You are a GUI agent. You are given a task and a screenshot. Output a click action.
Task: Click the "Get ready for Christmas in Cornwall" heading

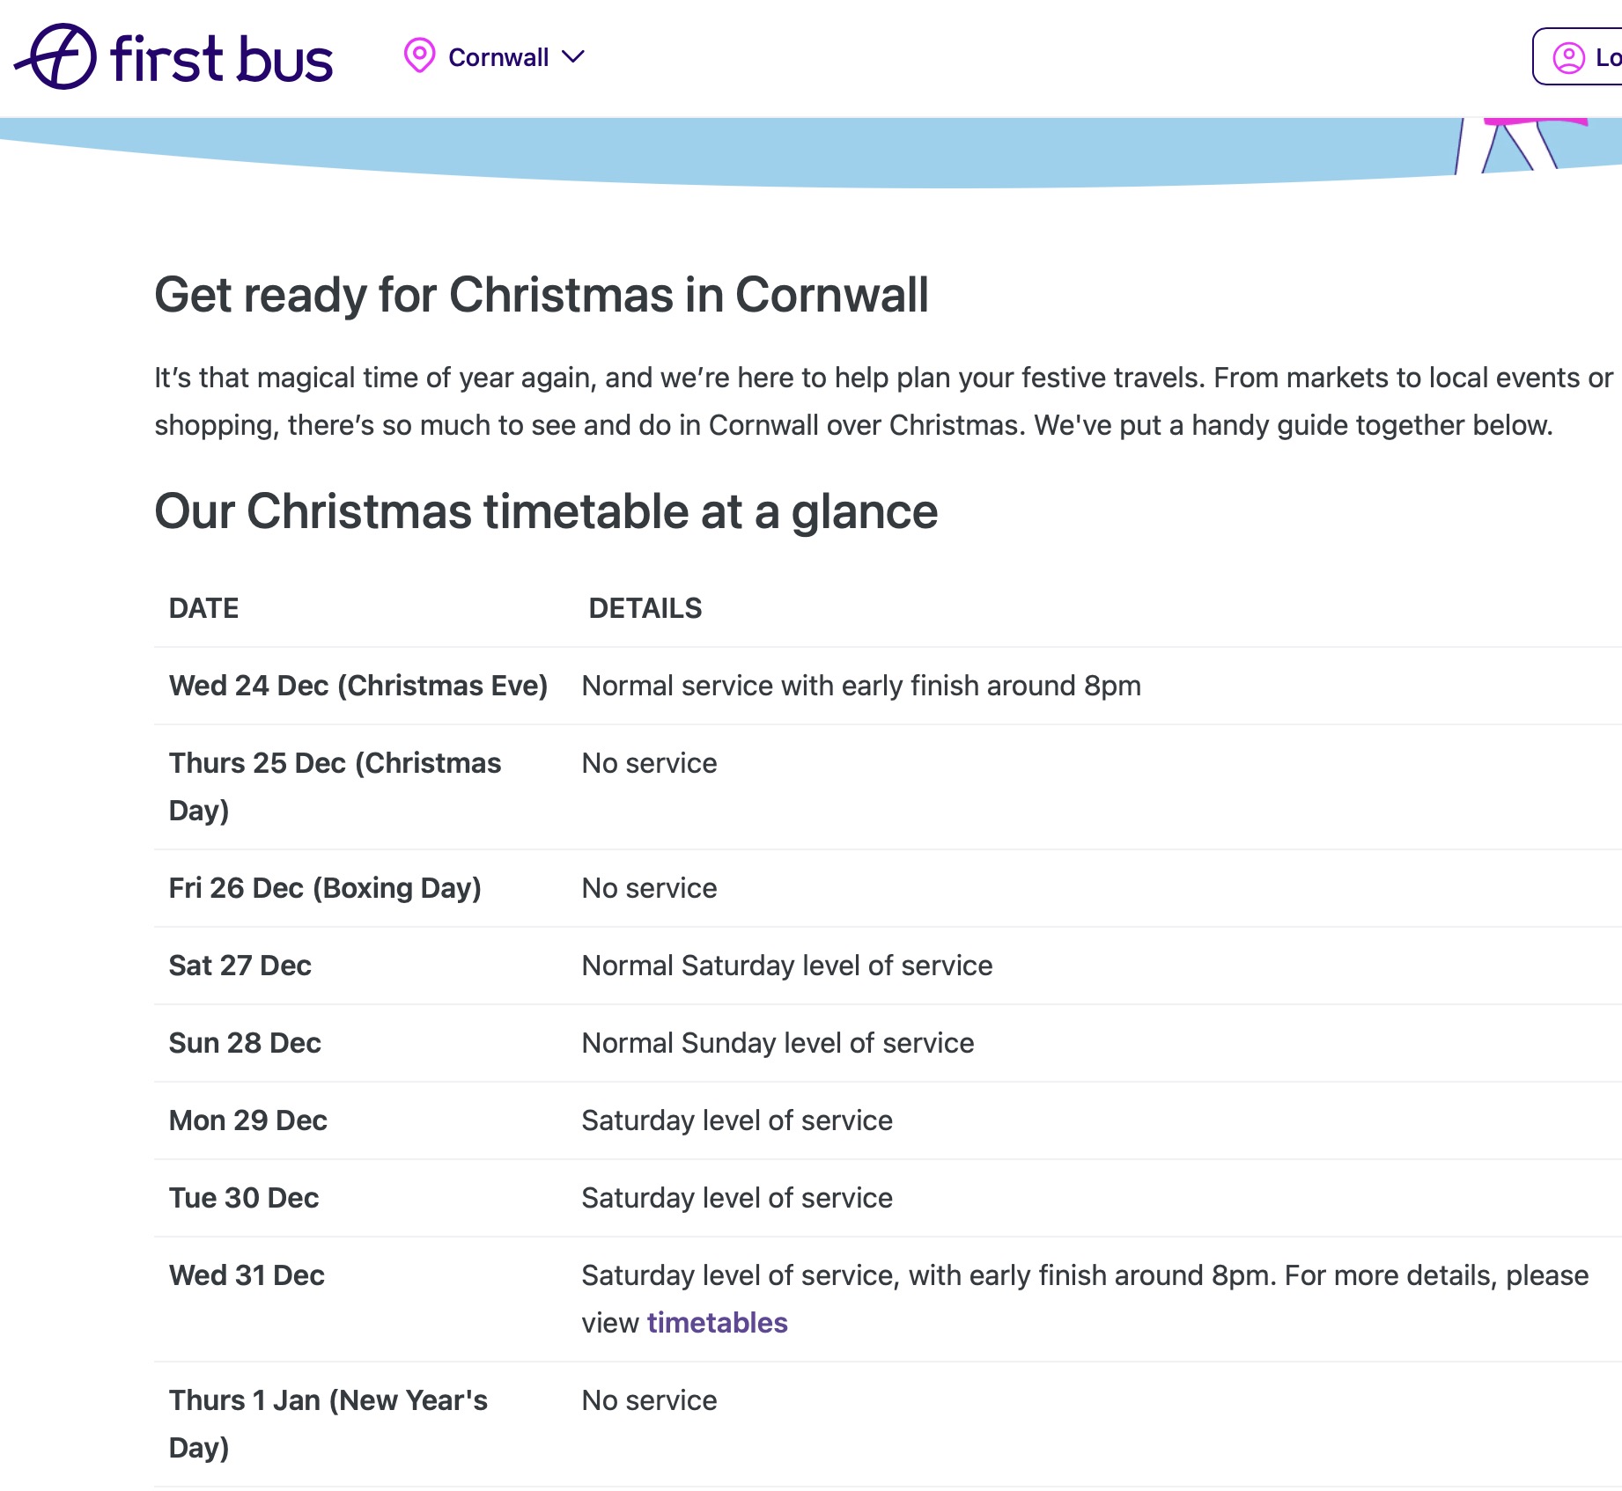pyautogui.click(x=542, y=294)
